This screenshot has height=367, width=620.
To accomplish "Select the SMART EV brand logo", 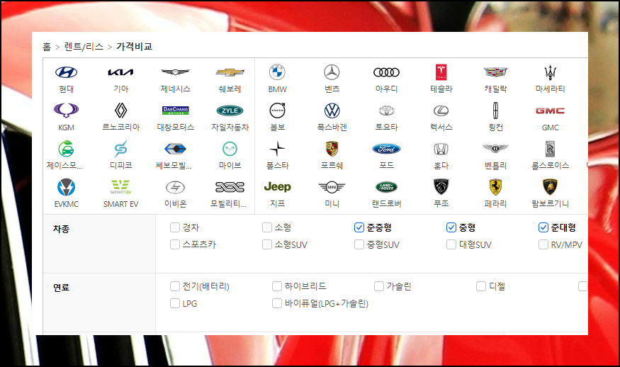I will coord(120,186).
